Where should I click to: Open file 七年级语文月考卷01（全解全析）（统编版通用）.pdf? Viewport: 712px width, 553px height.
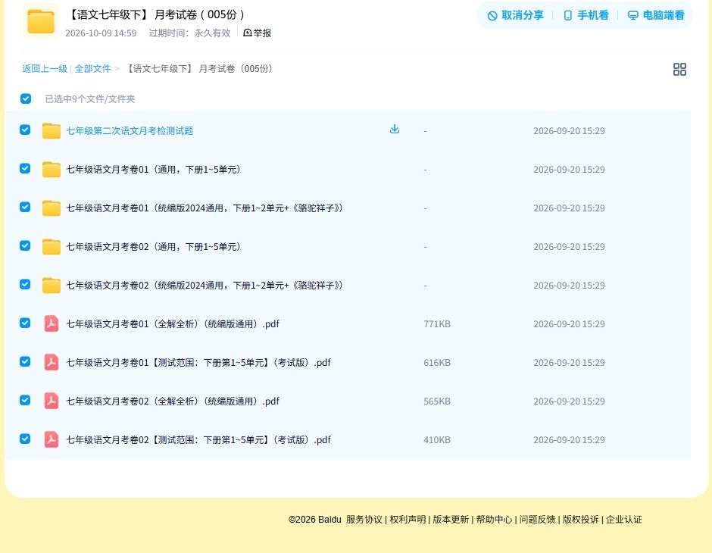pyautogui.click(x=173, y=323)
